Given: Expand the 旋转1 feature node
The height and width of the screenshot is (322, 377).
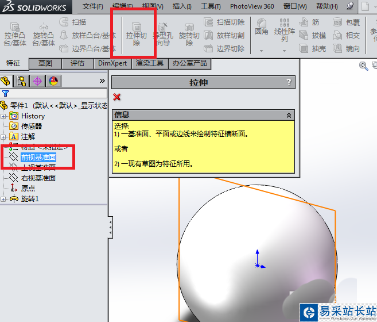Looking at the screenshot, I should 3,199.
